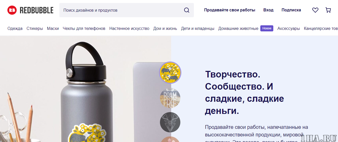This screenshot has width=338, height=142.
Task: Open the Домашние животные category
Action: pos(238,28)
